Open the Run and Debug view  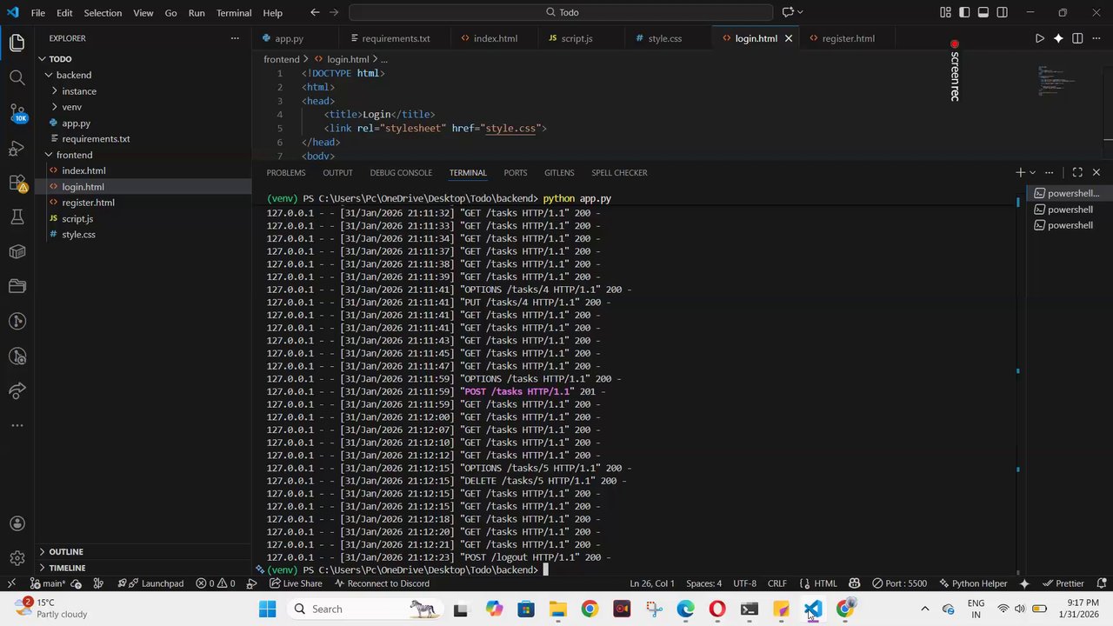tap(17, 148)
